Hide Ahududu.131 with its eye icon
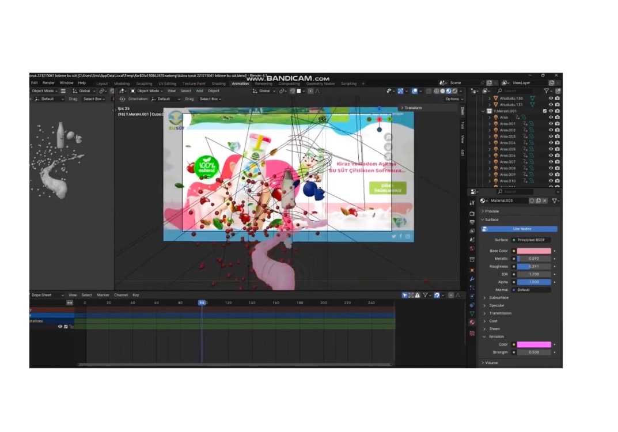The height and width of the screenshot is (432, 618). [551, 104]
